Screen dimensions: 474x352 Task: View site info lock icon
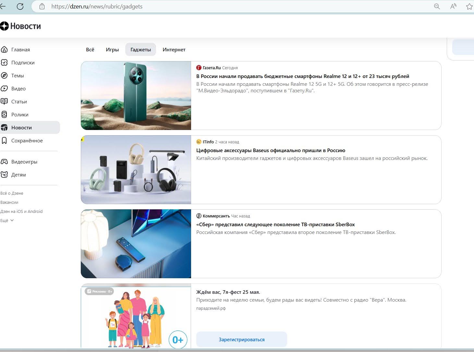point(42,6)
